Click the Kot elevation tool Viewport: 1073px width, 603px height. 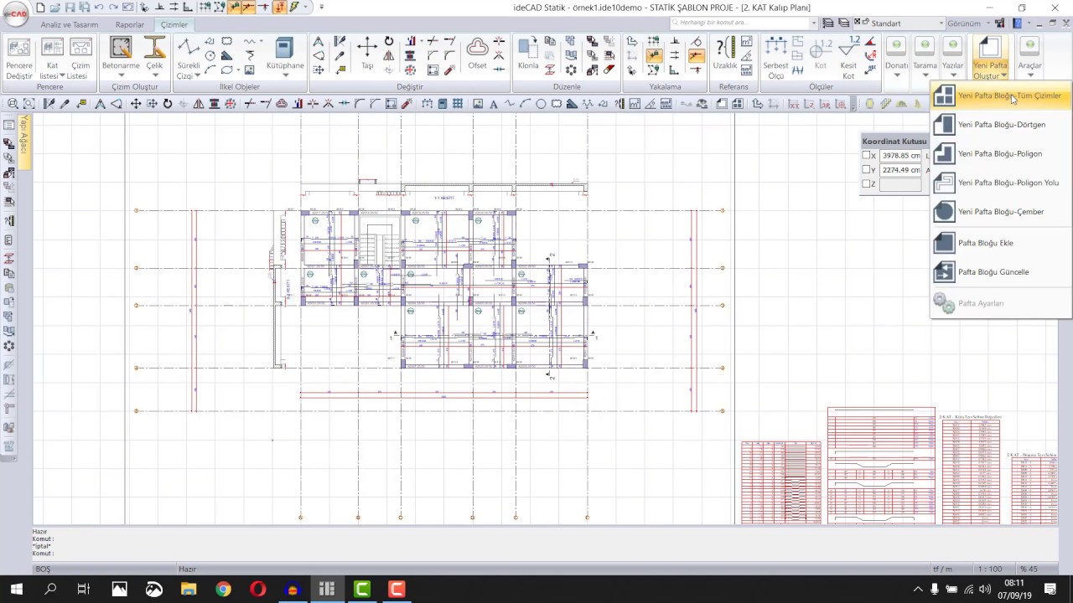point(820,54)
